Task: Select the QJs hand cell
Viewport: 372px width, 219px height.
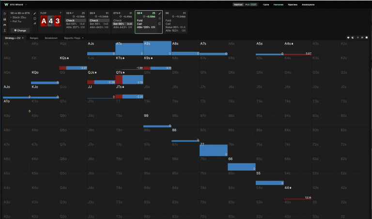Action: click(101, 77)
